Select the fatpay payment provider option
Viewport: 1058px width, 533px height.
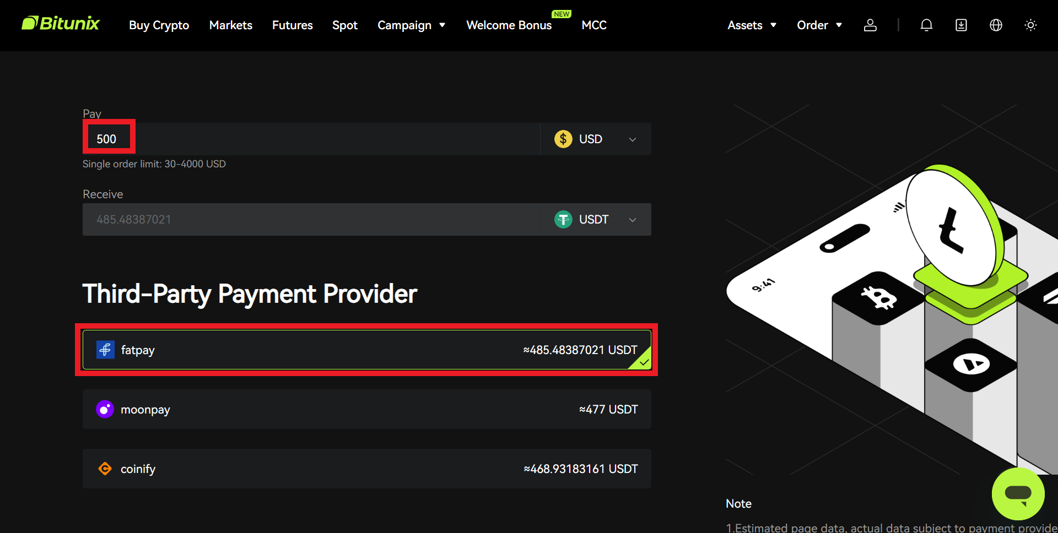[367, 350]
